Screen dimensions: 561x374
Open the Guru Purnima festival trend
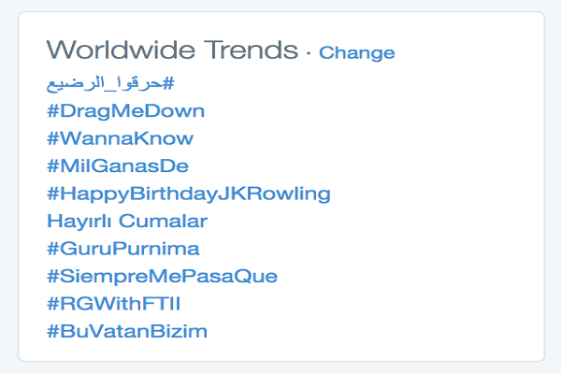click(x=122, y=249)
